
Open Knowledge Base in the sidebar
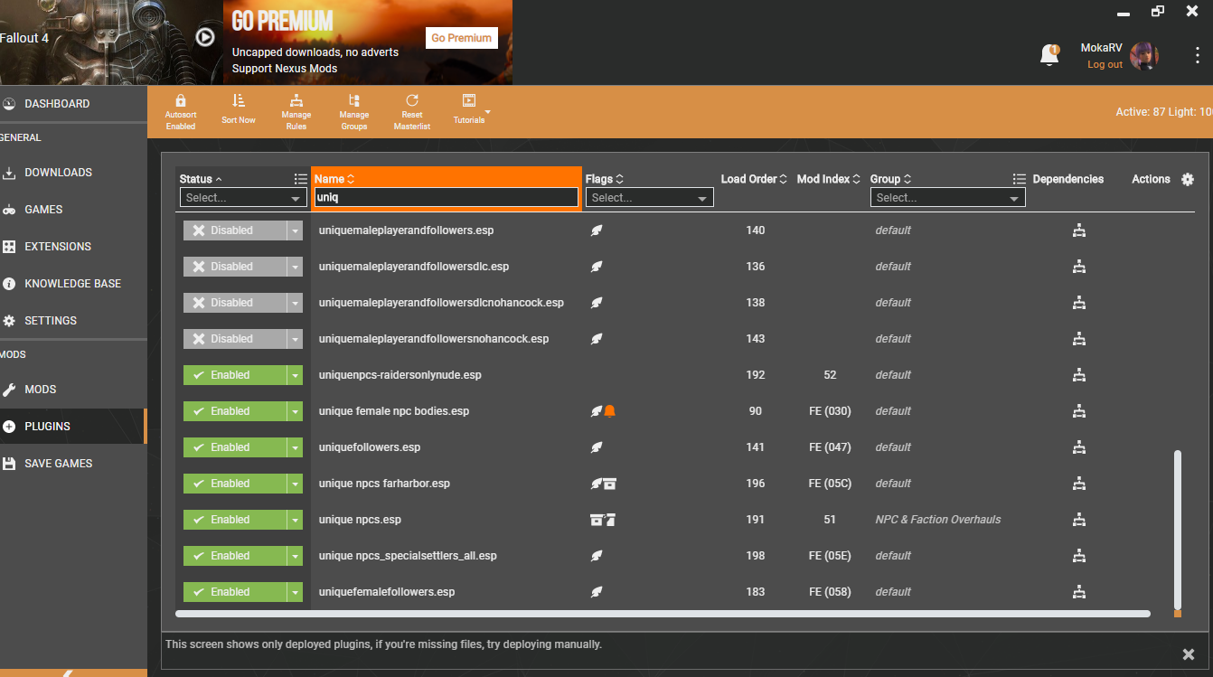73,284
